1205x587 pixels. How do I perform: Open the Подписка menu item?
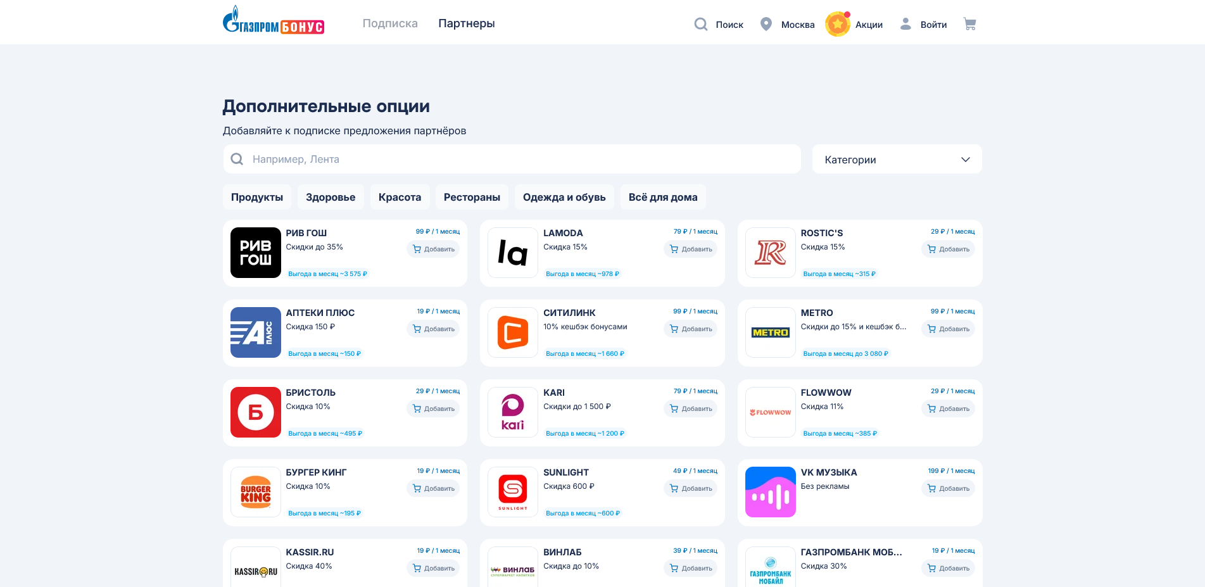(389, 23)
